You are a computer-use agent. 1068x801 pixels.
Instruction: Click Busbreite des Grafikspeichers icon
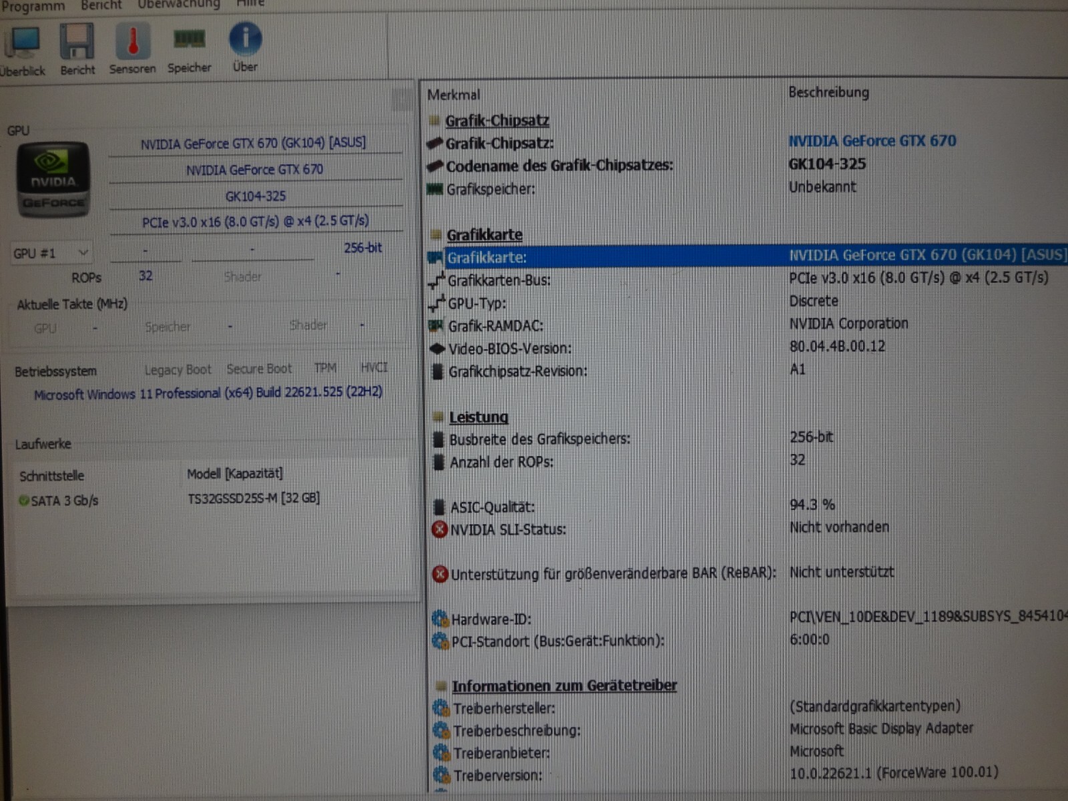pyautogui.click(x=439, y=439)
